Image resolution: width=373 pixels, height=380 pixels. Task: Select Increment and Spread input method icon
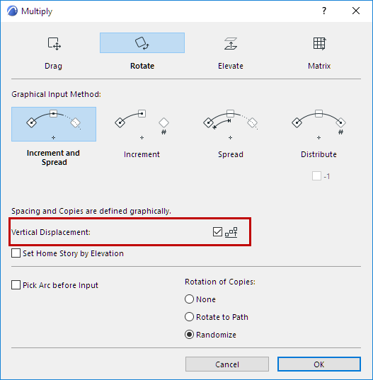54,124
